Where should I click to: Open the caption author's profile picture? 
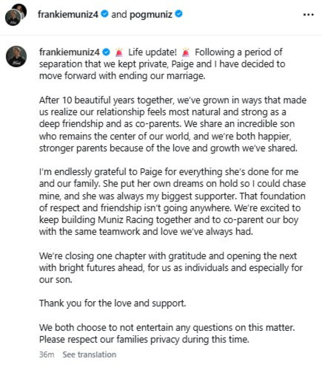tap(16, 56)
